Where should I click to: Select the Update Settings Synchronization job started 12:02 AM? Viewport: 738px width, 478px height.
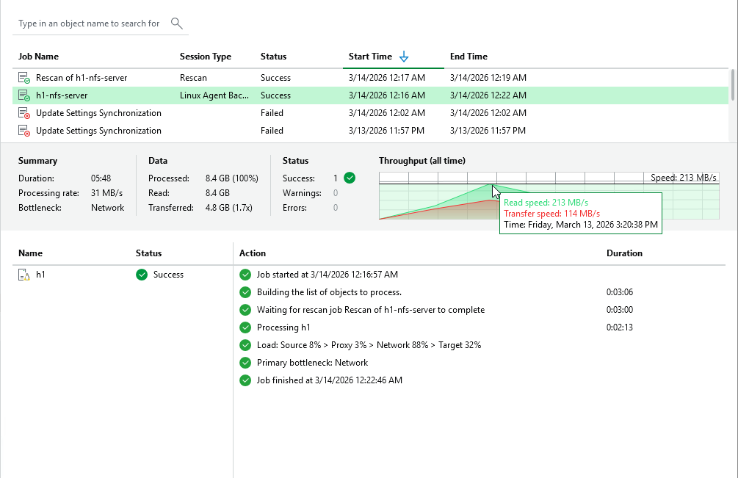(x=370, y=113)
